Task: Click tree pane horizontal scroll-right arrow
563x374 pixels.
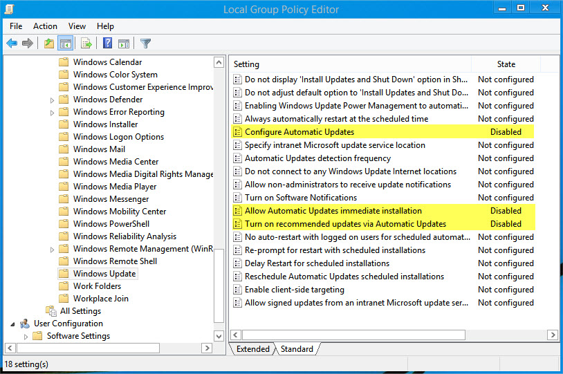Action: tap(207, 348)
